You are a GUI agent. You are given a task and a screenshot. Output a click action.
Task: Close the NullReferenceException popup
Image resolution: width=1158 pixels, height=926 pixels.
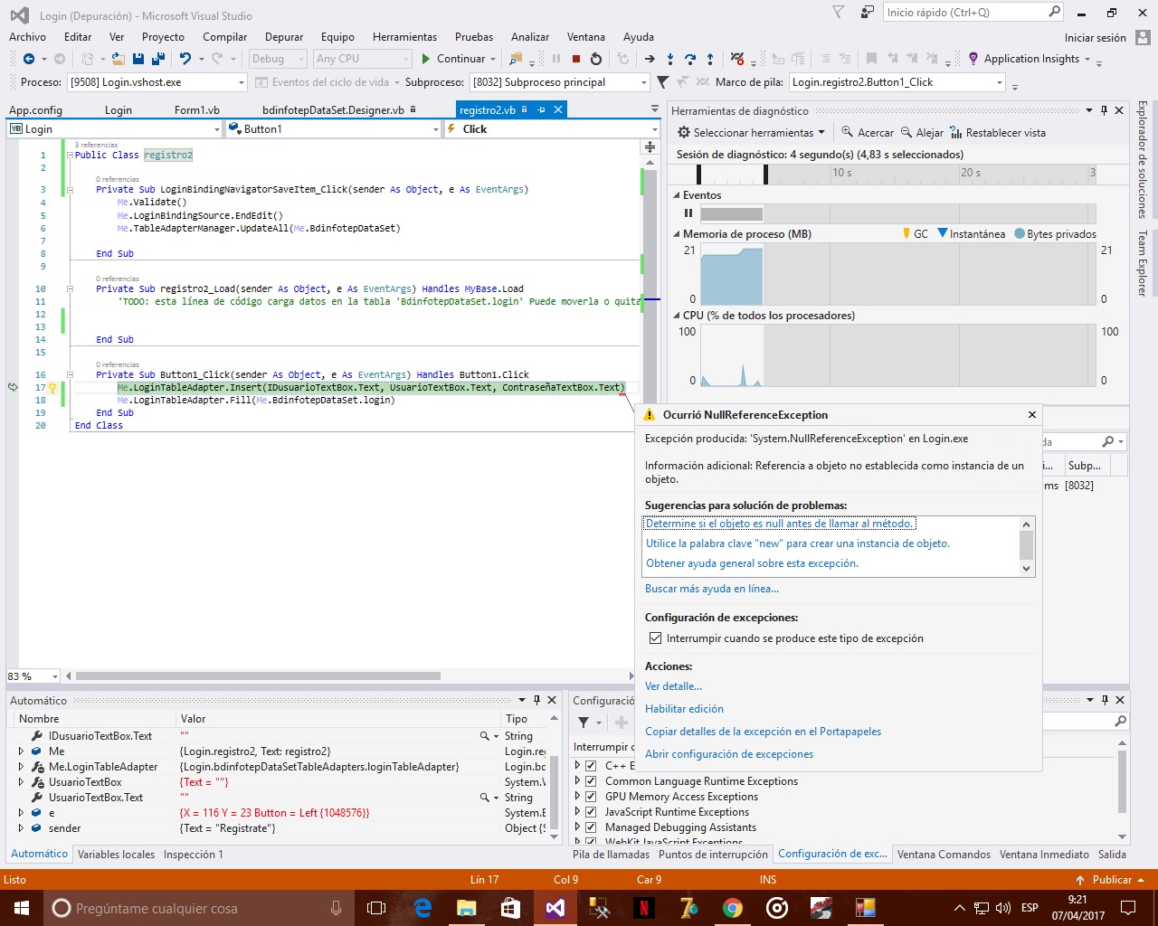pos(1032,414)
